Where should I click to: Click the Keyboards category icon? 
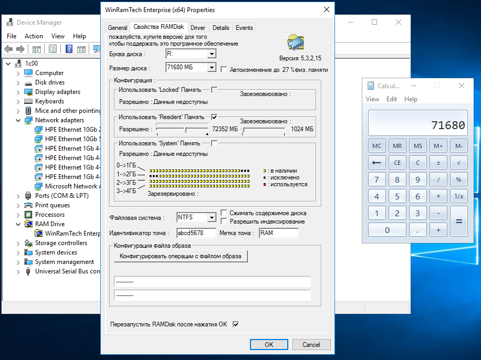click(28, 101)
